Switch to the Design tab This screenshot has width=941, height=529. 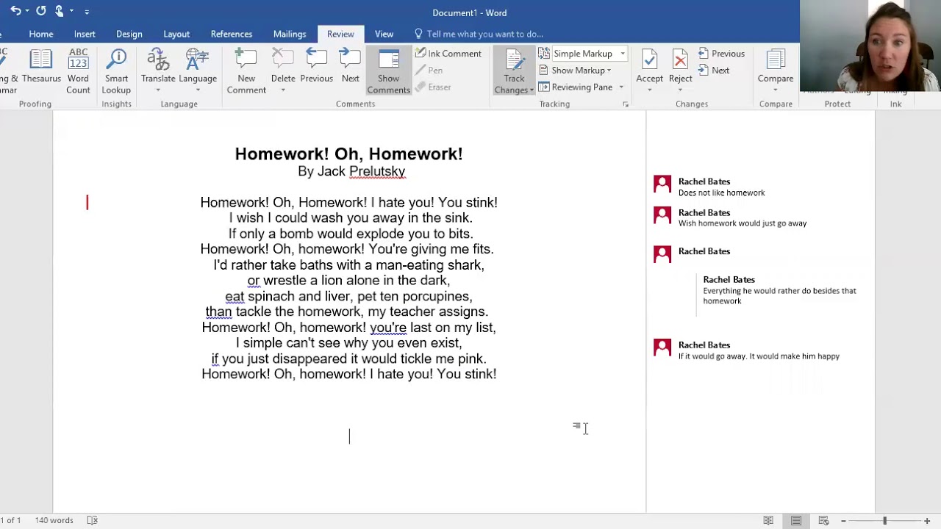click(x=129, y=34)
